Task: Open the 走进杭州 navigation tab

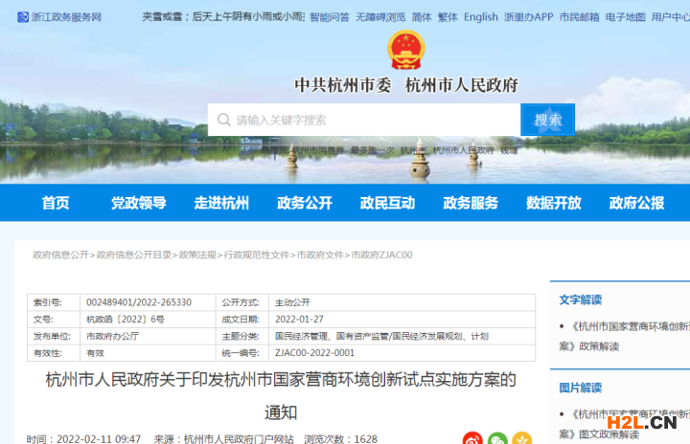Action: click(221, 203)
